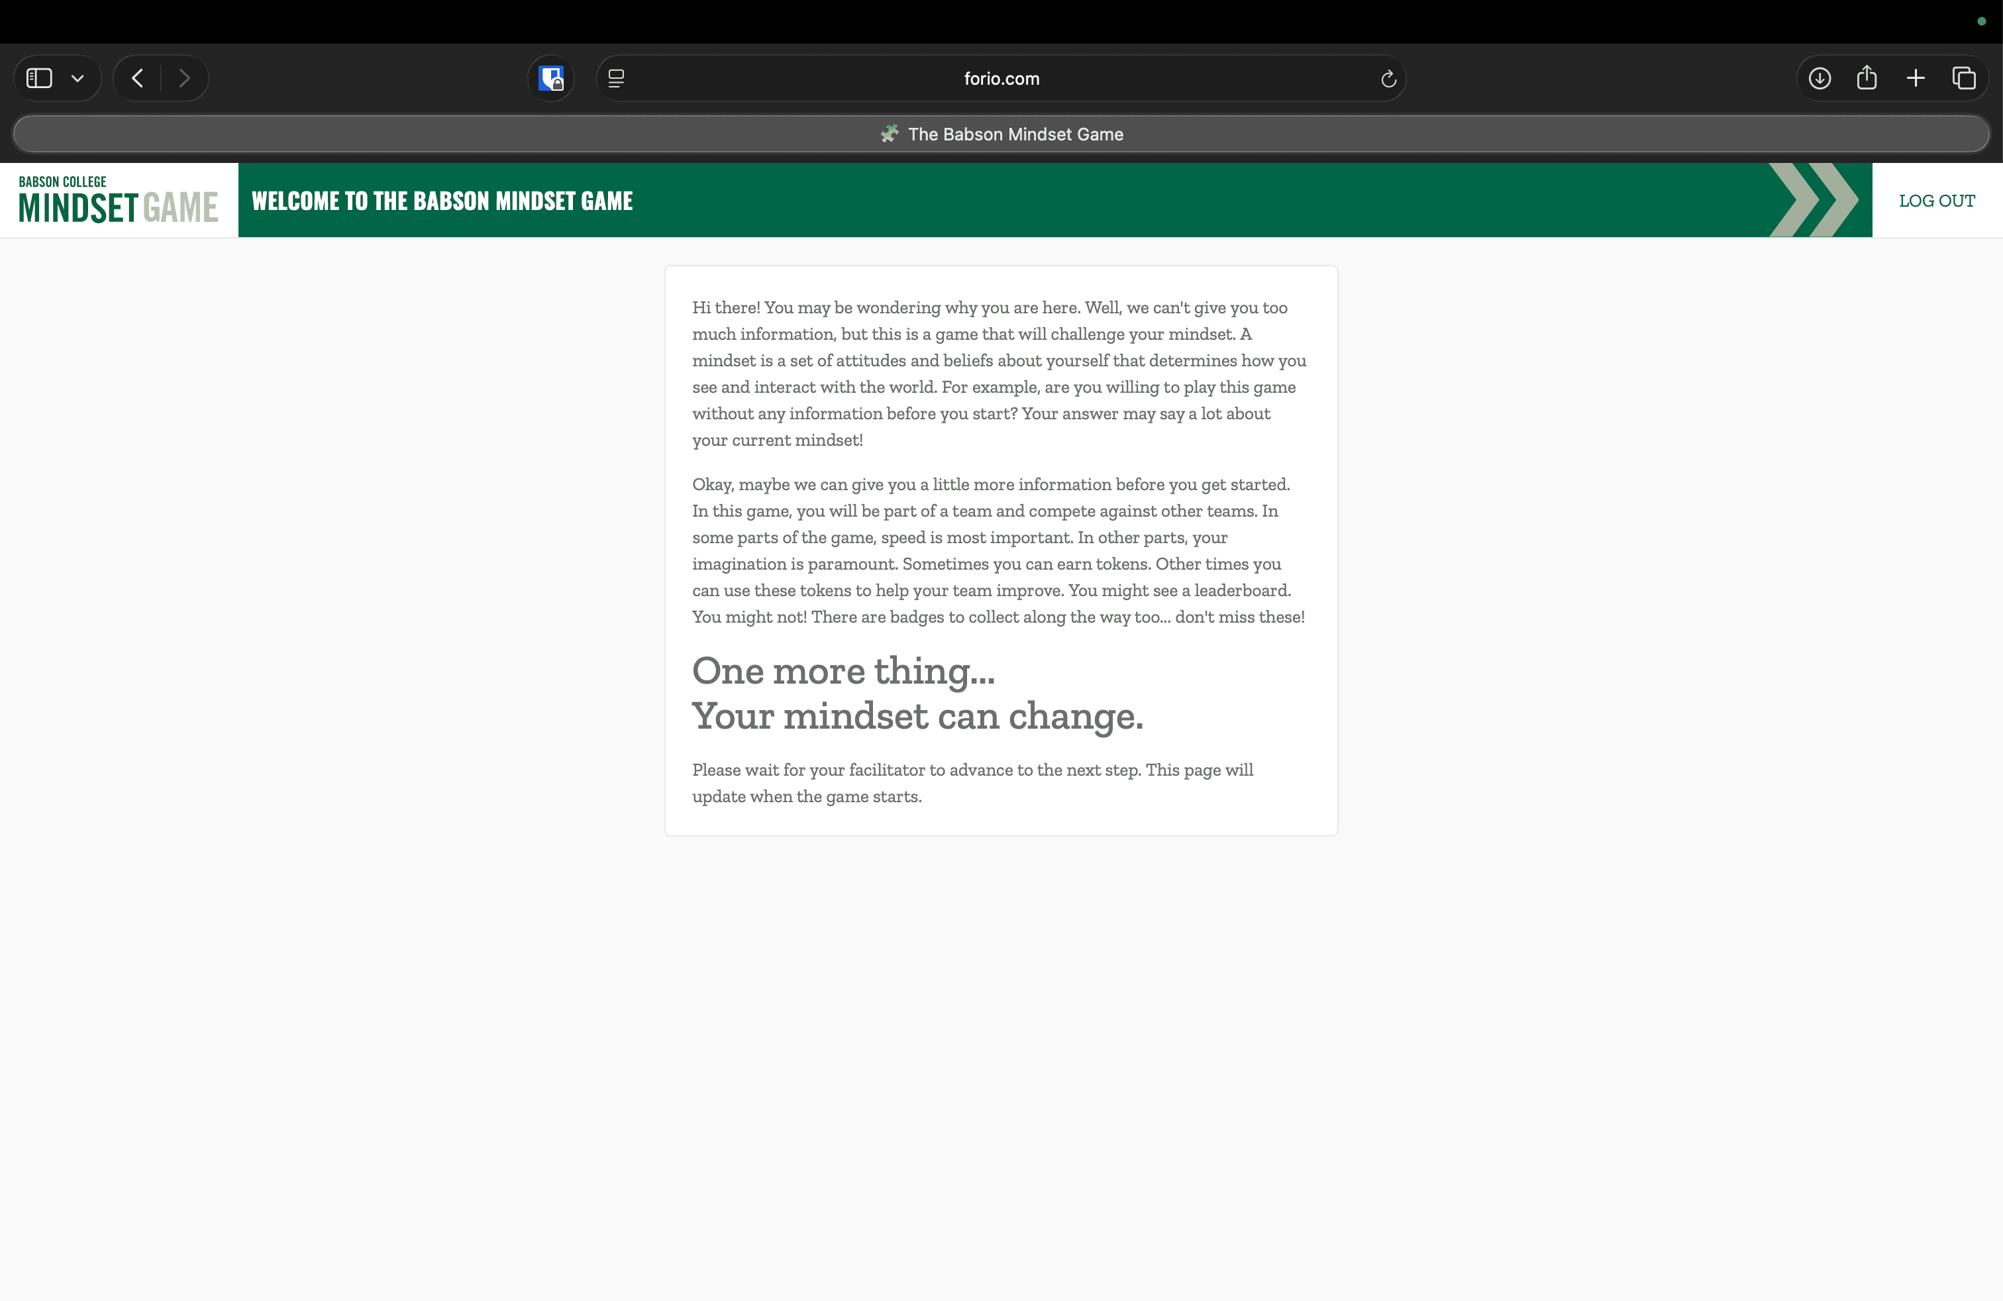Open the page menu in address bar
The height and width of the screenshot is (1301, 2003).
tap(616, 78)
